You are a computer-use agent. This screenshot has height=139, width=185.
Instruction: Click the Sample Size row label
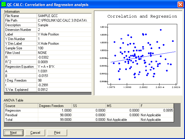(x=21, y=48)
